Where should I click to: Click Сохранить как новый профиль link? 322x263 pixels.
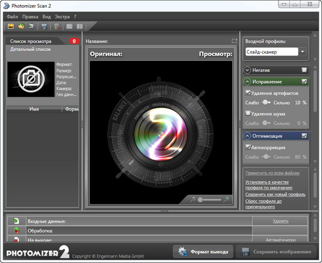click(275, 194)
